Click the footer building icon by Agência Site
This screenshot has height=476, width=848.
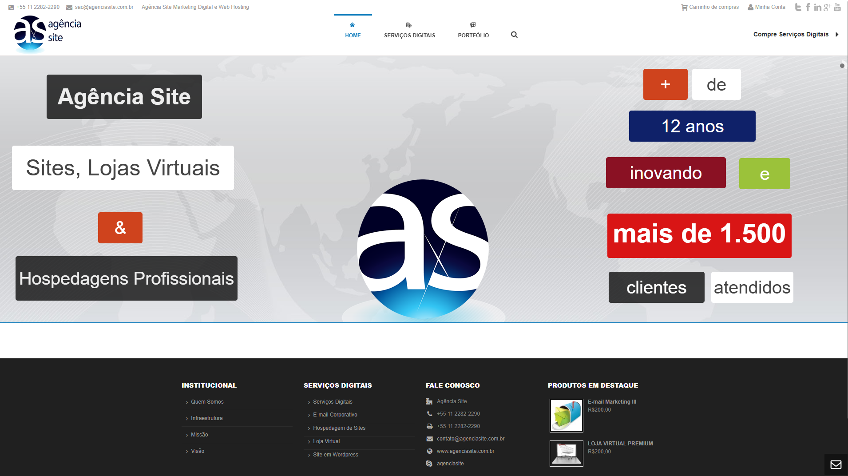pos(429,401)
